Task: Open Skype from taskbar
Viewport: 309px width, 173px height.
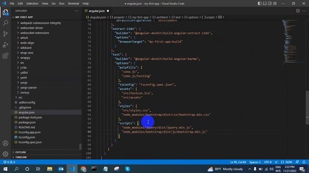Action: [x=127, y=169]
